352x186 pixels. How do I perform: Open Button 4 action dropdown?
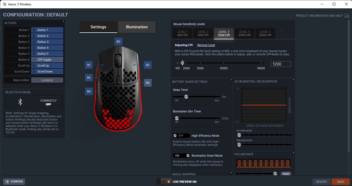point(47,48)
